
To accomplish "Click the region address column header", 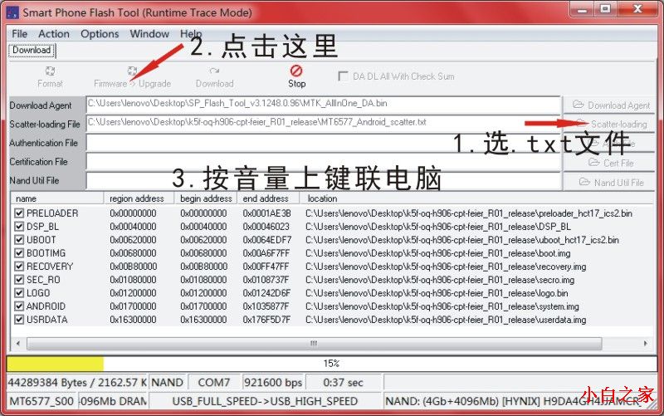I will 139,198.
